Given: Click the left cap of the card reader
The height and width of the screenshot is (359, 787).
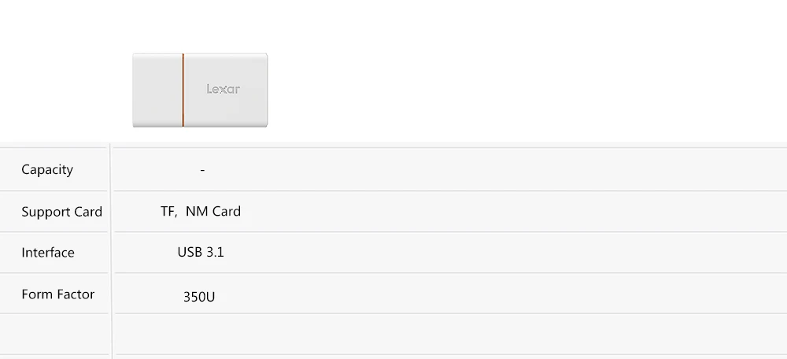Looking at the screenshot, I should (157, 90).
